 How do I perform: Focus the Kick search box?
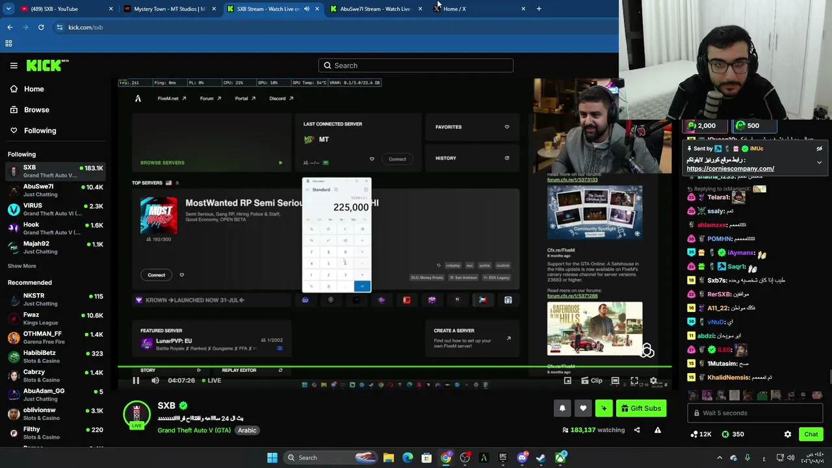[416, 66]
